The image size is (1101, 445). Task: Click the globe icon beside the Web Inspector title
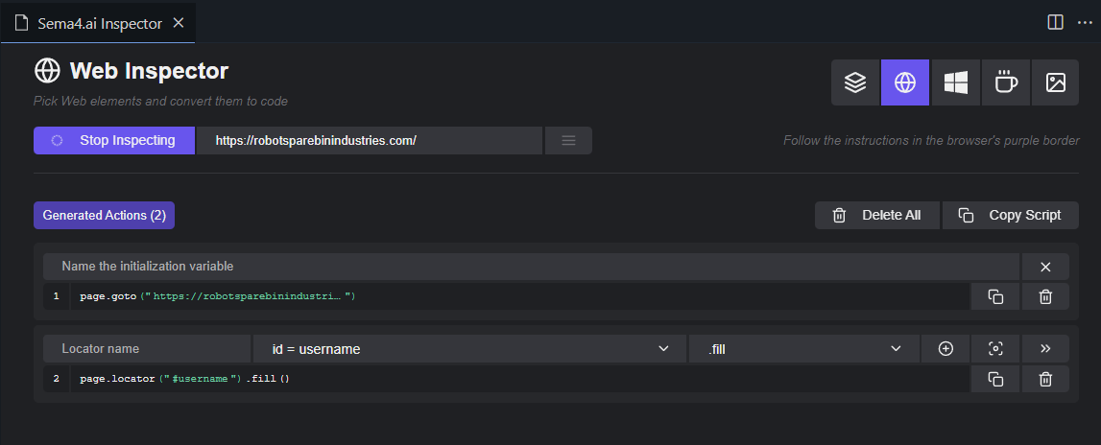(47, 71)
